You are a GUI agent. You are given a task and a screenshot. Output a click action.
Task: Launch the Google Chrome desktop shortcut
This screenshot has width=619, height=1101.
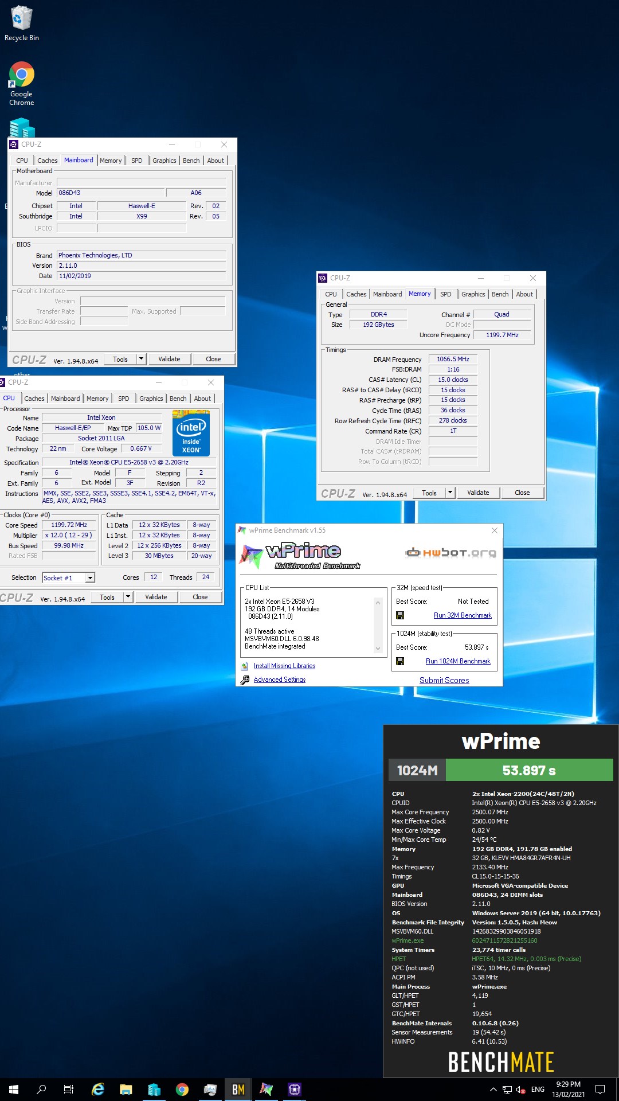[x=21, y=83]
